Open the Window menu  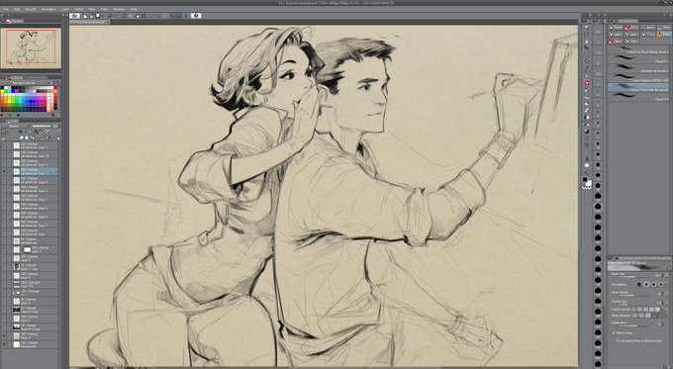point(119,9)
